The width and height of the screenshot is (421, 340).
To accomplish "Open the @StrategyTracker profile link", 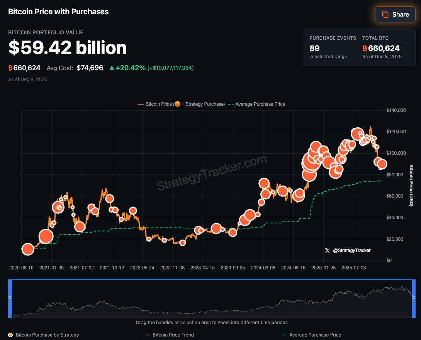I will pos(352,250).
